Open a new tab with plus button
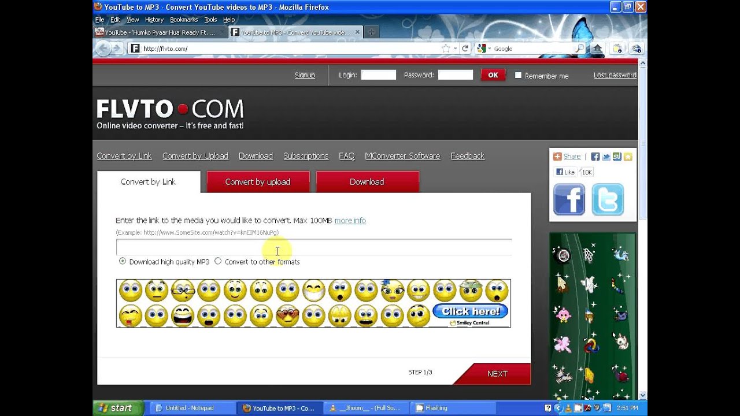Screen dimensions: 740x416 [x=371, y=32]
